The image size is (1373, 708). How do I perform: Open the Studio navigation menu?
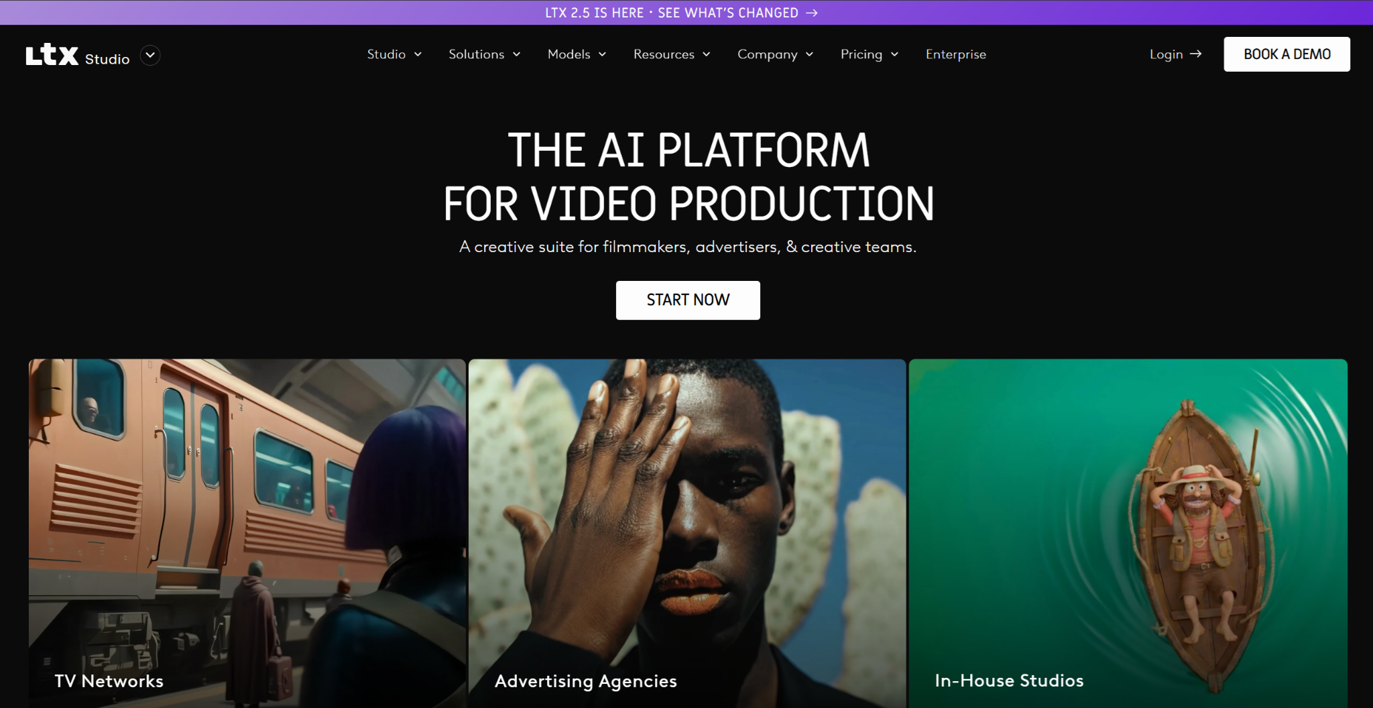[394, 54]
